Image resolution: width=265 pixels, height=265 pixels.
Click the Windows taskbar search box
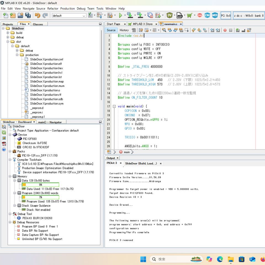coord(176,259)
